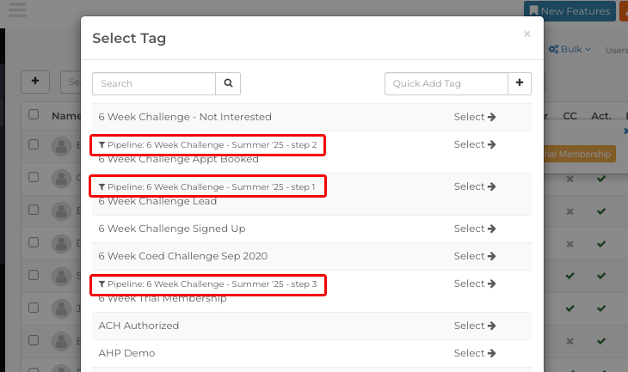The height and width of the screenshot is (372, 628).
Task: Click the plus add button behind the dialog
Action: [35, 82]
